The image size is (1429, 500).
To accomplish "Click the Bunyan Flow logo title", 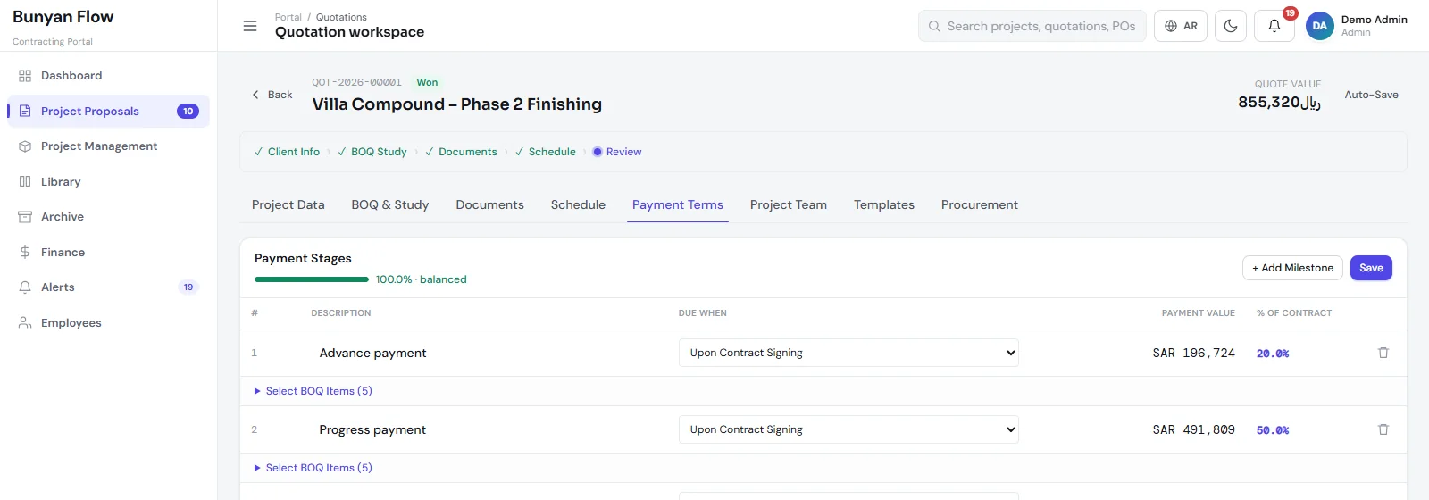I will point(63,17).
